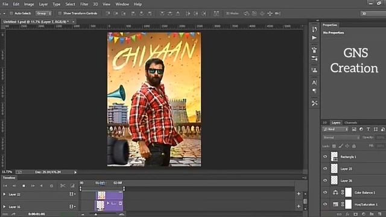Create a new group folder icon

(x=372, y=215)
